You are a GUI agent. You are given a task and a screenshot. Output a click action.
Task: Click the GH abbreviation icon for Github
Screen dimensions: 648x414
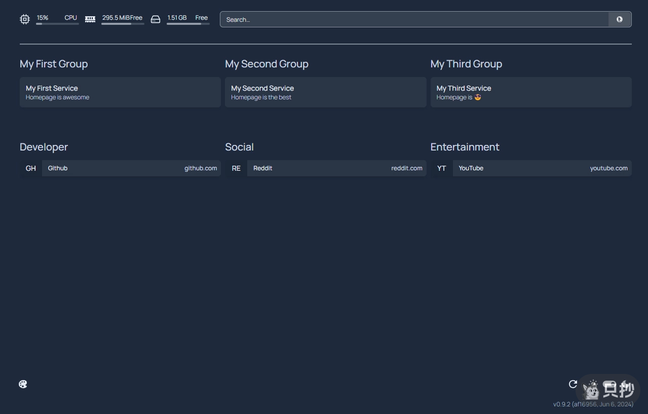[31, 168]
